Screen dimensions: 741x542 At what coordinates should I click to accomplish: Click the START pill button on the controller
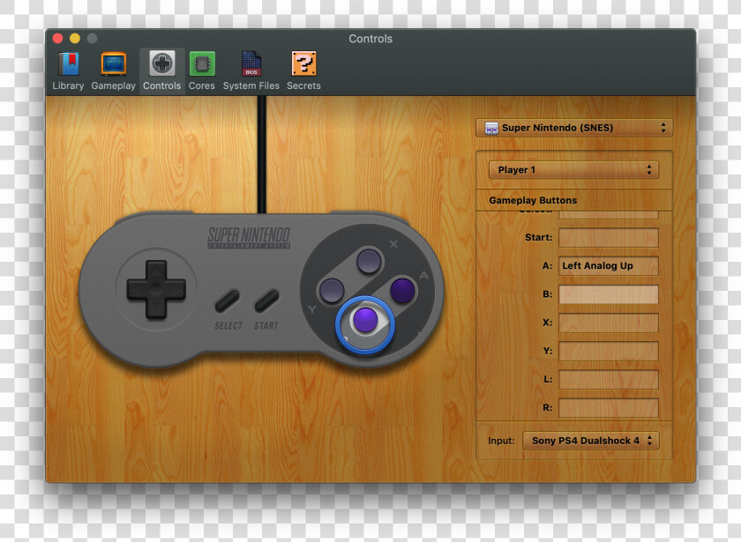tap(267, 301)
